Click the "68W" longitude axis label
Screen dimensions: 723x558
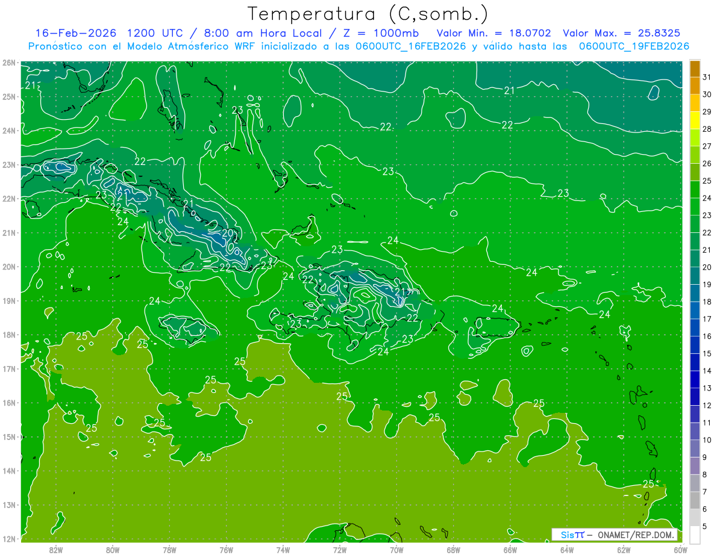pyautogui.click(x=454, y=550)
